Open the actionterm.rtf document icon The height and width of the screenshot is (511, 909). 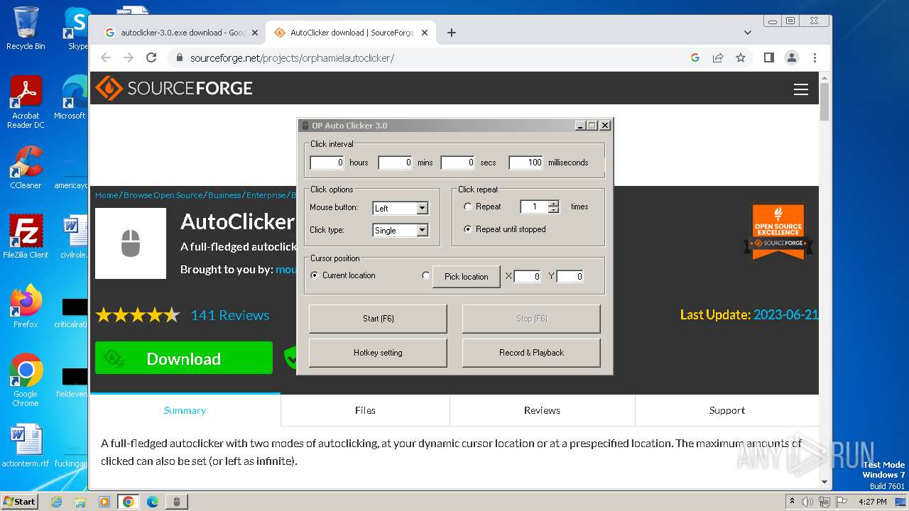pyautogui.click(x=26, y=446)
